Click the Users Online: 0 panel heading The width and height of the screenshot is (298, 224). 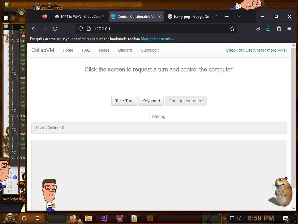pos(159,128)
